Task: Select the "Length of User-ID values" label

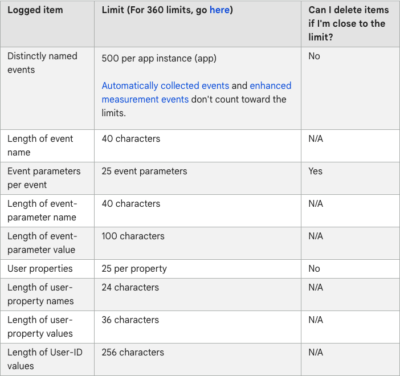Action: click(x=45, y=359)
